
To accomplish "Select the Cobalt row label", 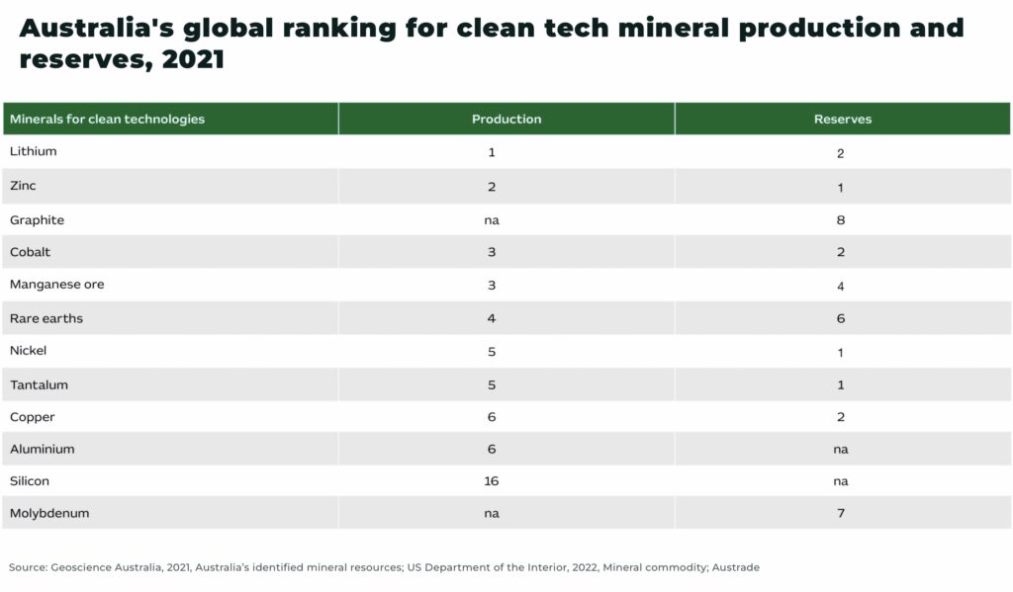I will pos(30,252).
